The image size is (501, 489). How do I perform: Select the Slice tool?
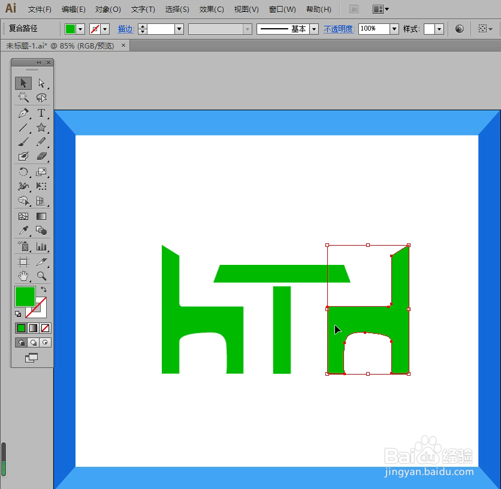41,262
